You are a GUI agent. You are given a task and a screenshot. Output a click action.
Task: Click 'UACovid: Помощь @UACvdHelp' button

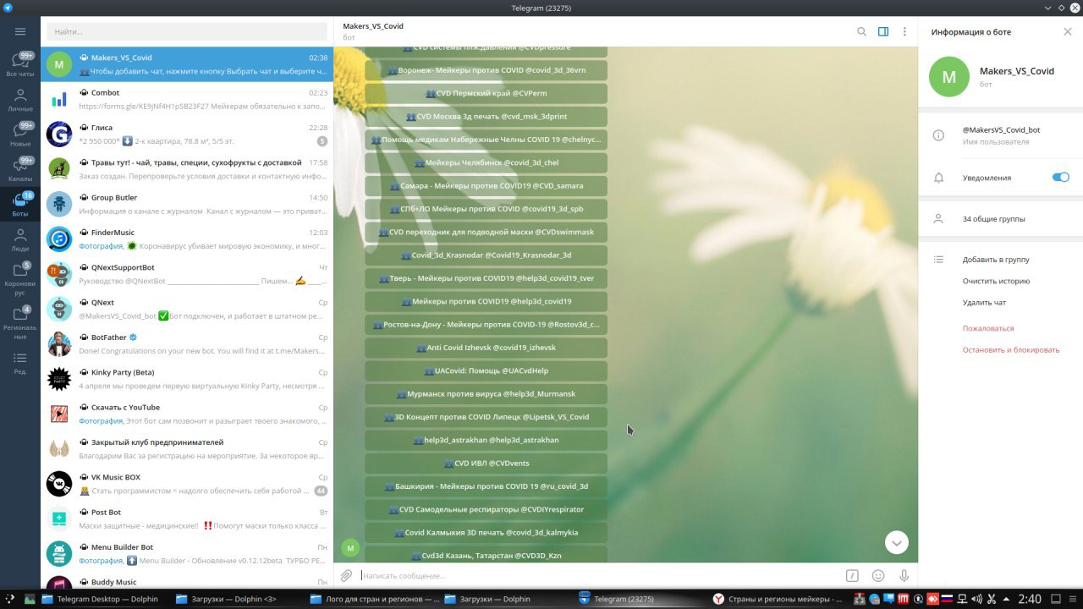[486, 370]
